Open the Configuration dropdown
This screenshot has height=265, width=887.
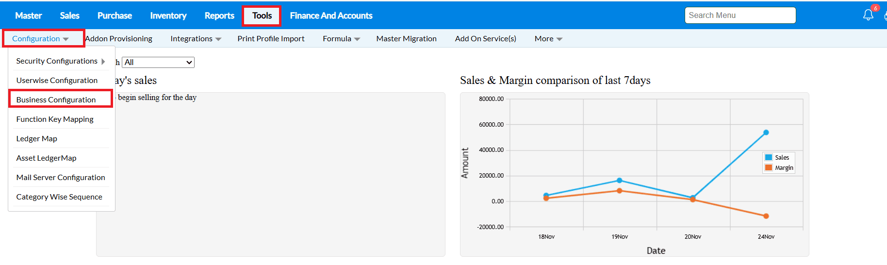click(40, 39)
